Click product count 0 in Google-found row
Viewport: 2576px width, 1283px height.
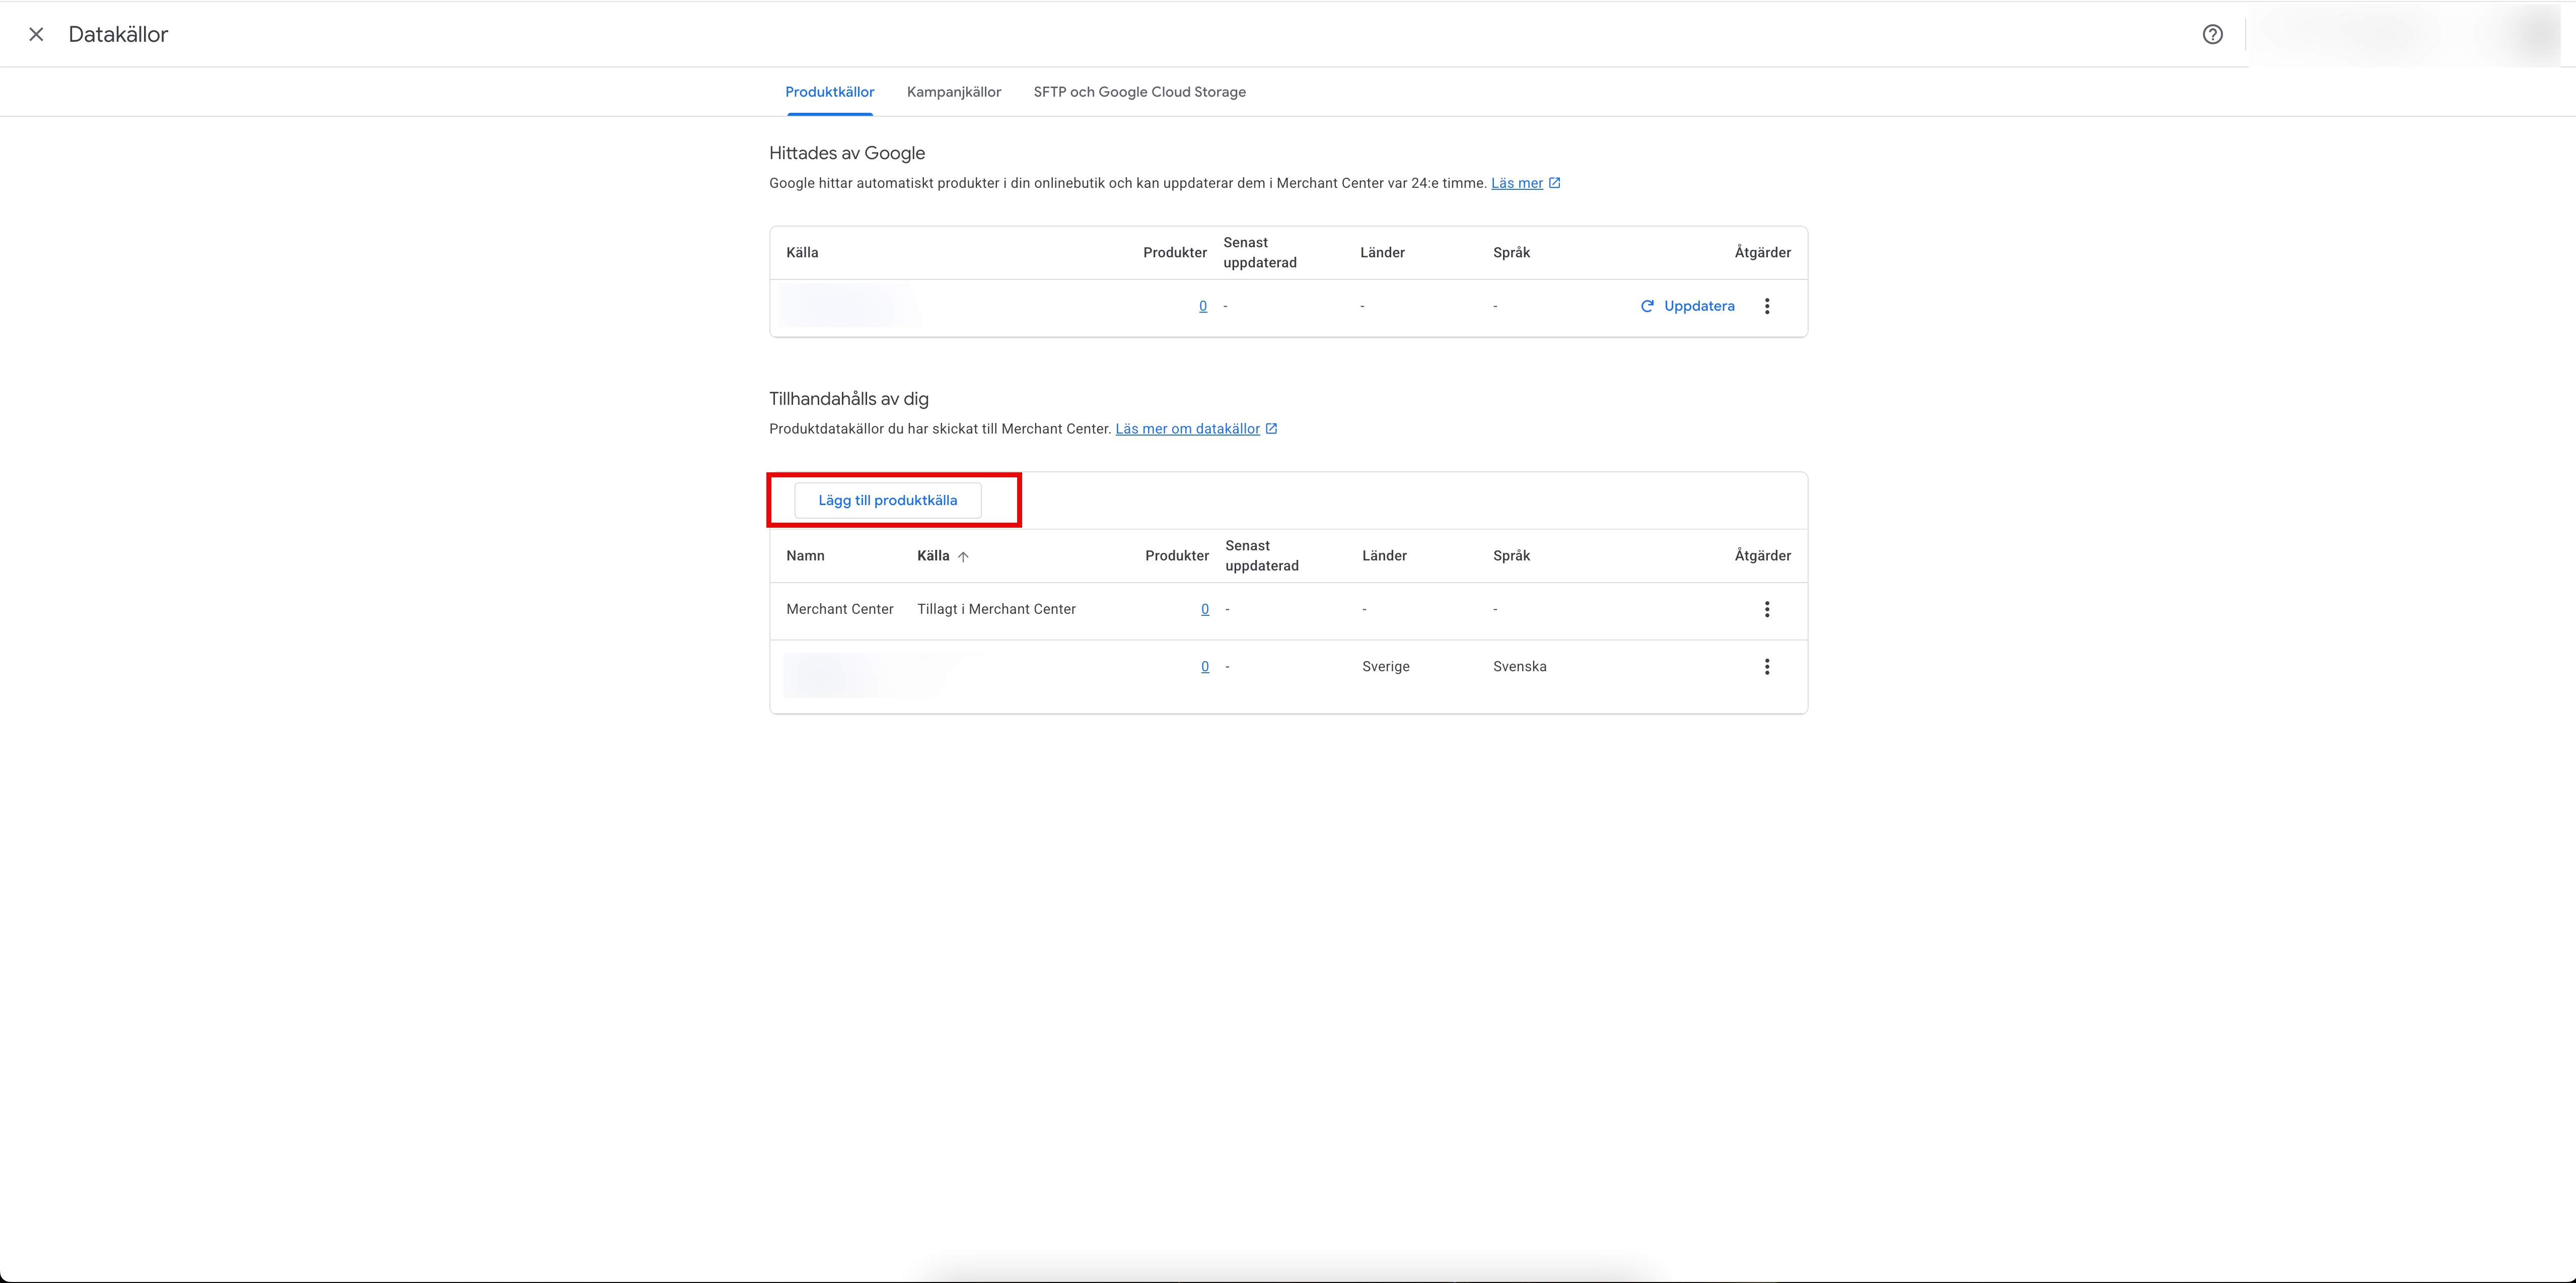1202,306
